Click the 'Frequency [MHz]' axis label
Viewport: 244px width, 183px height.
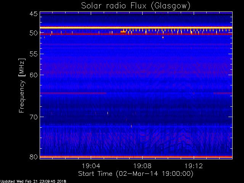22,85
